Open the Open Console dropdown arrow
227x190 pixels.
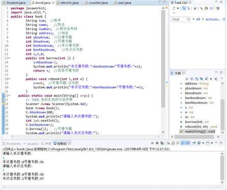tap(212, 143)
